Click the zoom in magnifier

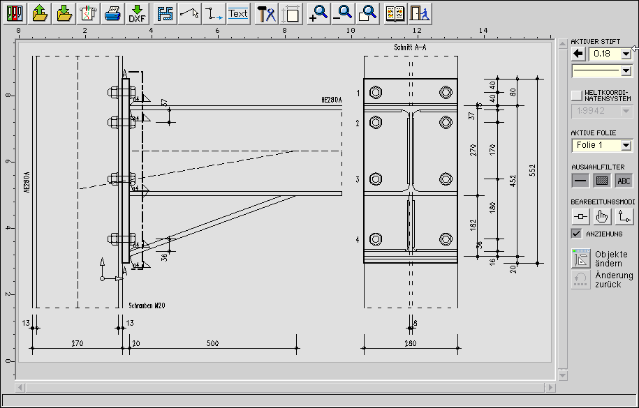tap(318, 13)
